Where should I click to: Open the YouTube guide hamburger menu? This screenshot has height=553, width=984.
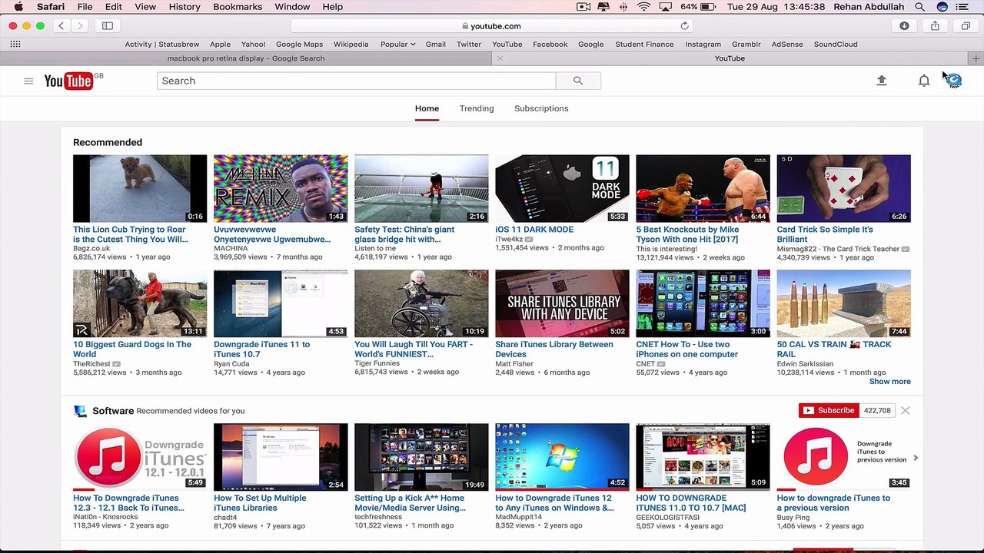click(28, 81)
